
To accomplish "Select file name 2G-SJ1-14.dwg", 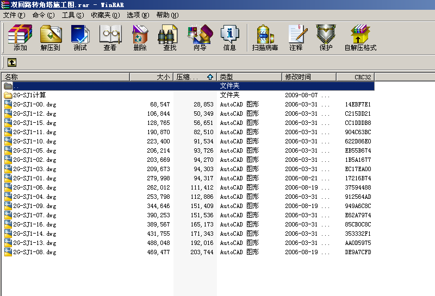I will [x=35, y=234].
